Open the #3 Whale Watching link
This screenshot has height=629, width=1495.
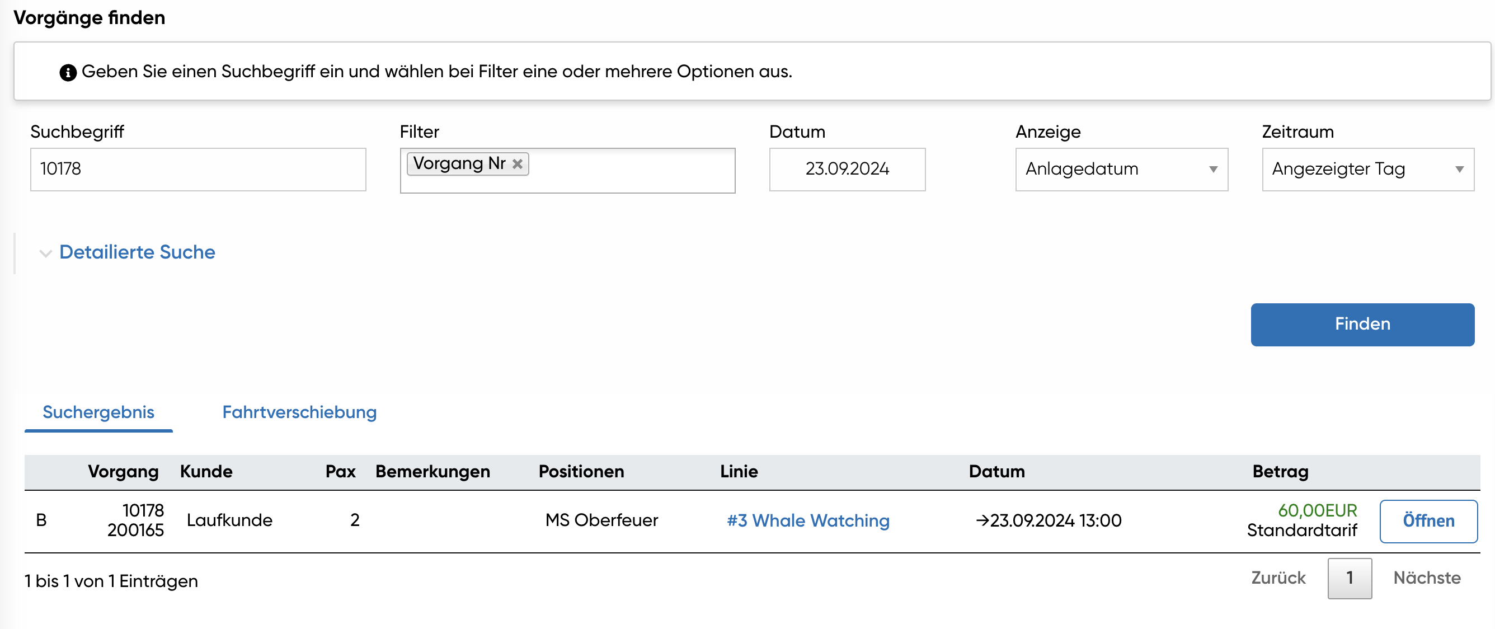(808, 520)
